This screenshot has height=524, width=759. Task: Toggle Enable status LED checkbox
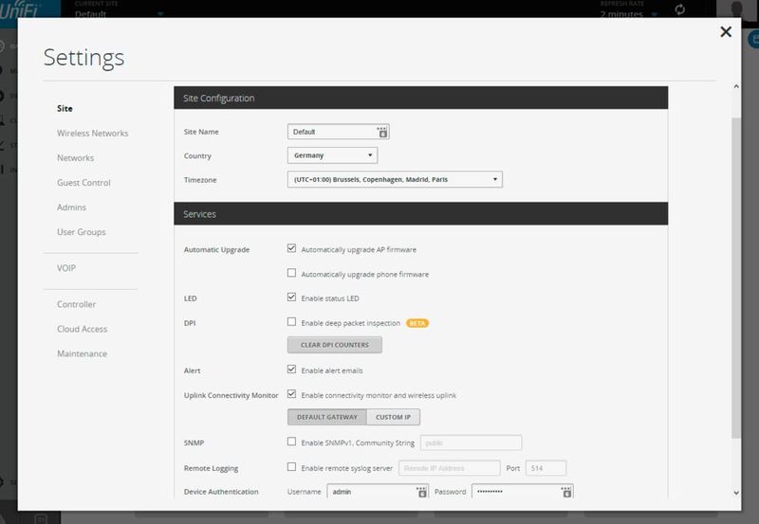[x=291, y=298]
